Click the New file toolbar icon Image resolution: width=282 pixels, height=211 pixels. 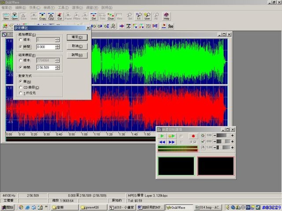(6, 16)
